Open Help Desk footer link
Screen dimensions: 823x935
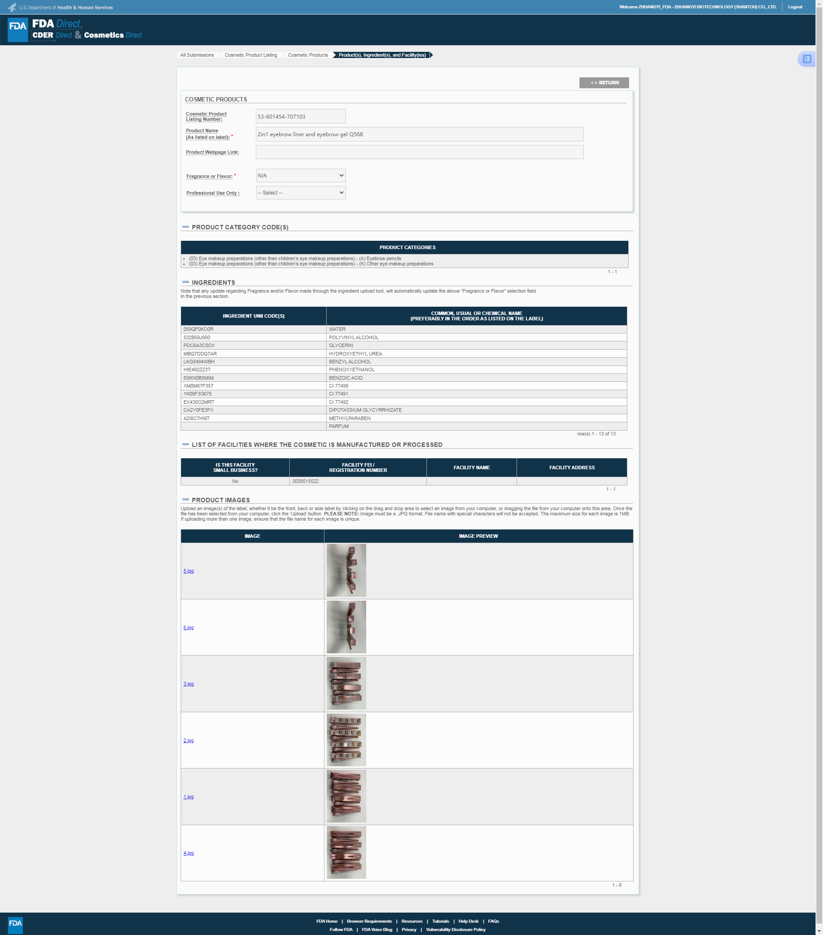[x=468, y=921]
